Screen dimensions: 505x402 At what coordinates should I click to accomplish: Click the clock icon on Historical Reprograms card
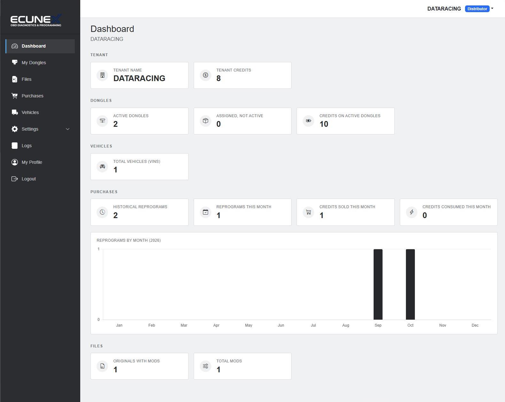(x=102, y=212)
